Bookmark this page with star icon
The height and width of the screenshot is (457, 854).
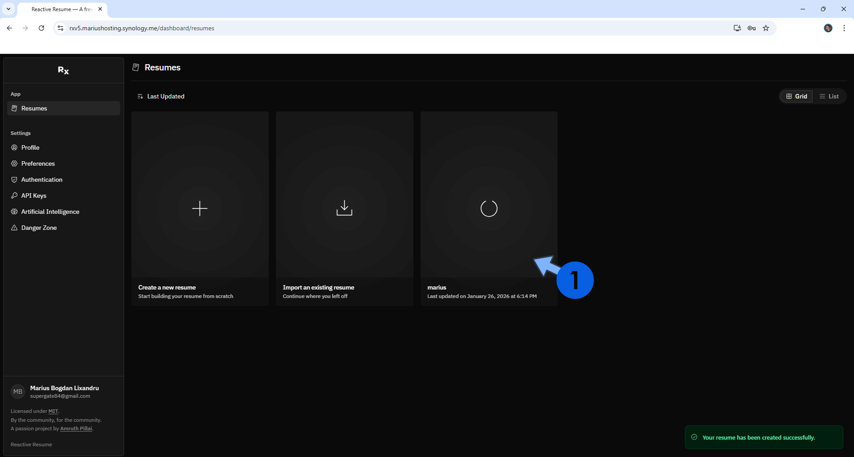[766, 28]
